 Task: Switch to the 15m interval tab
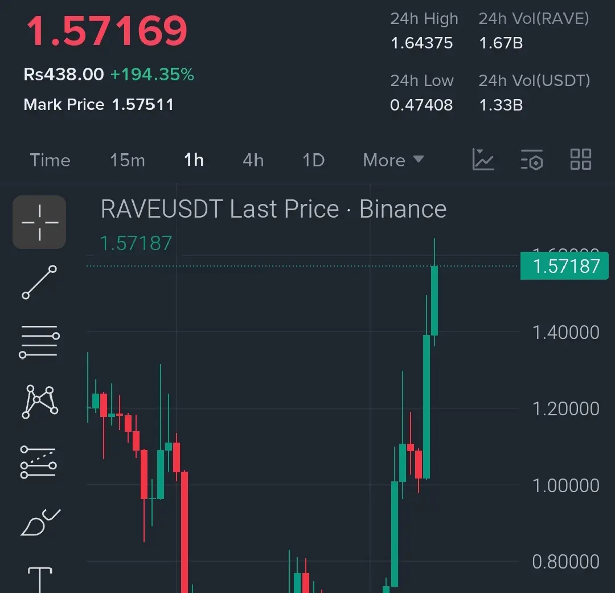click(x=128, y=160)
